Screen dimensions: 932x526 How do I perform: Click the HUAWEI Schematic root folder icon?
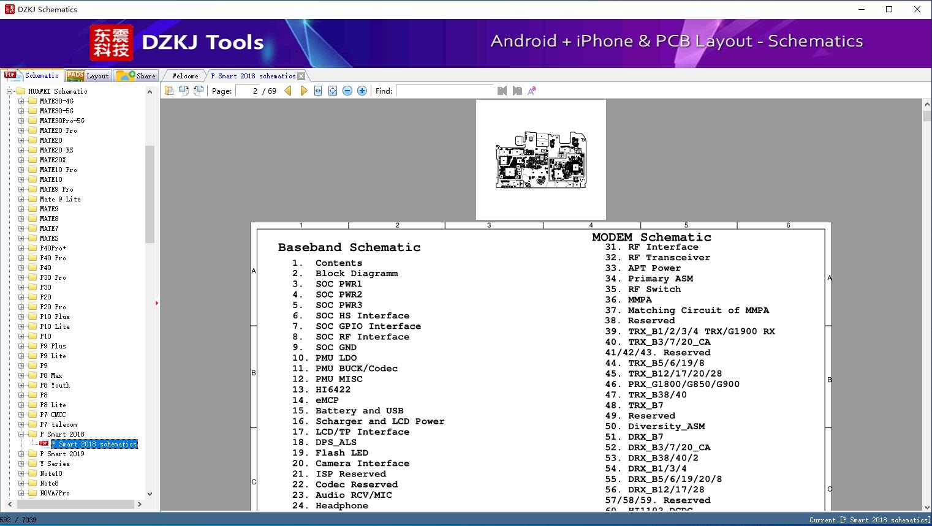tap(21, 91)
